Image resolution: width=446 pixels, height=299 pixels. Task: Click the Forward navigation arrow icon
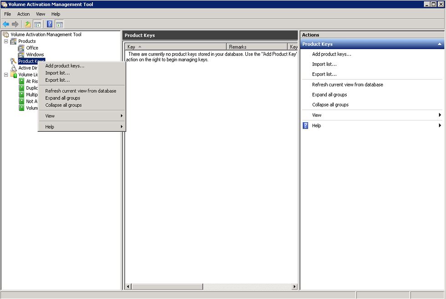(x=15, y=24)
